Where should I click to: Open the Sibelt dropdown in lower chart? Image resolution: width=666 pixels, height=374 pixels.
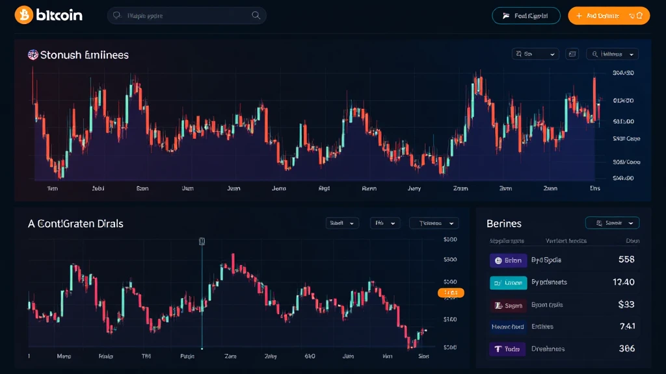click(342, 223)
